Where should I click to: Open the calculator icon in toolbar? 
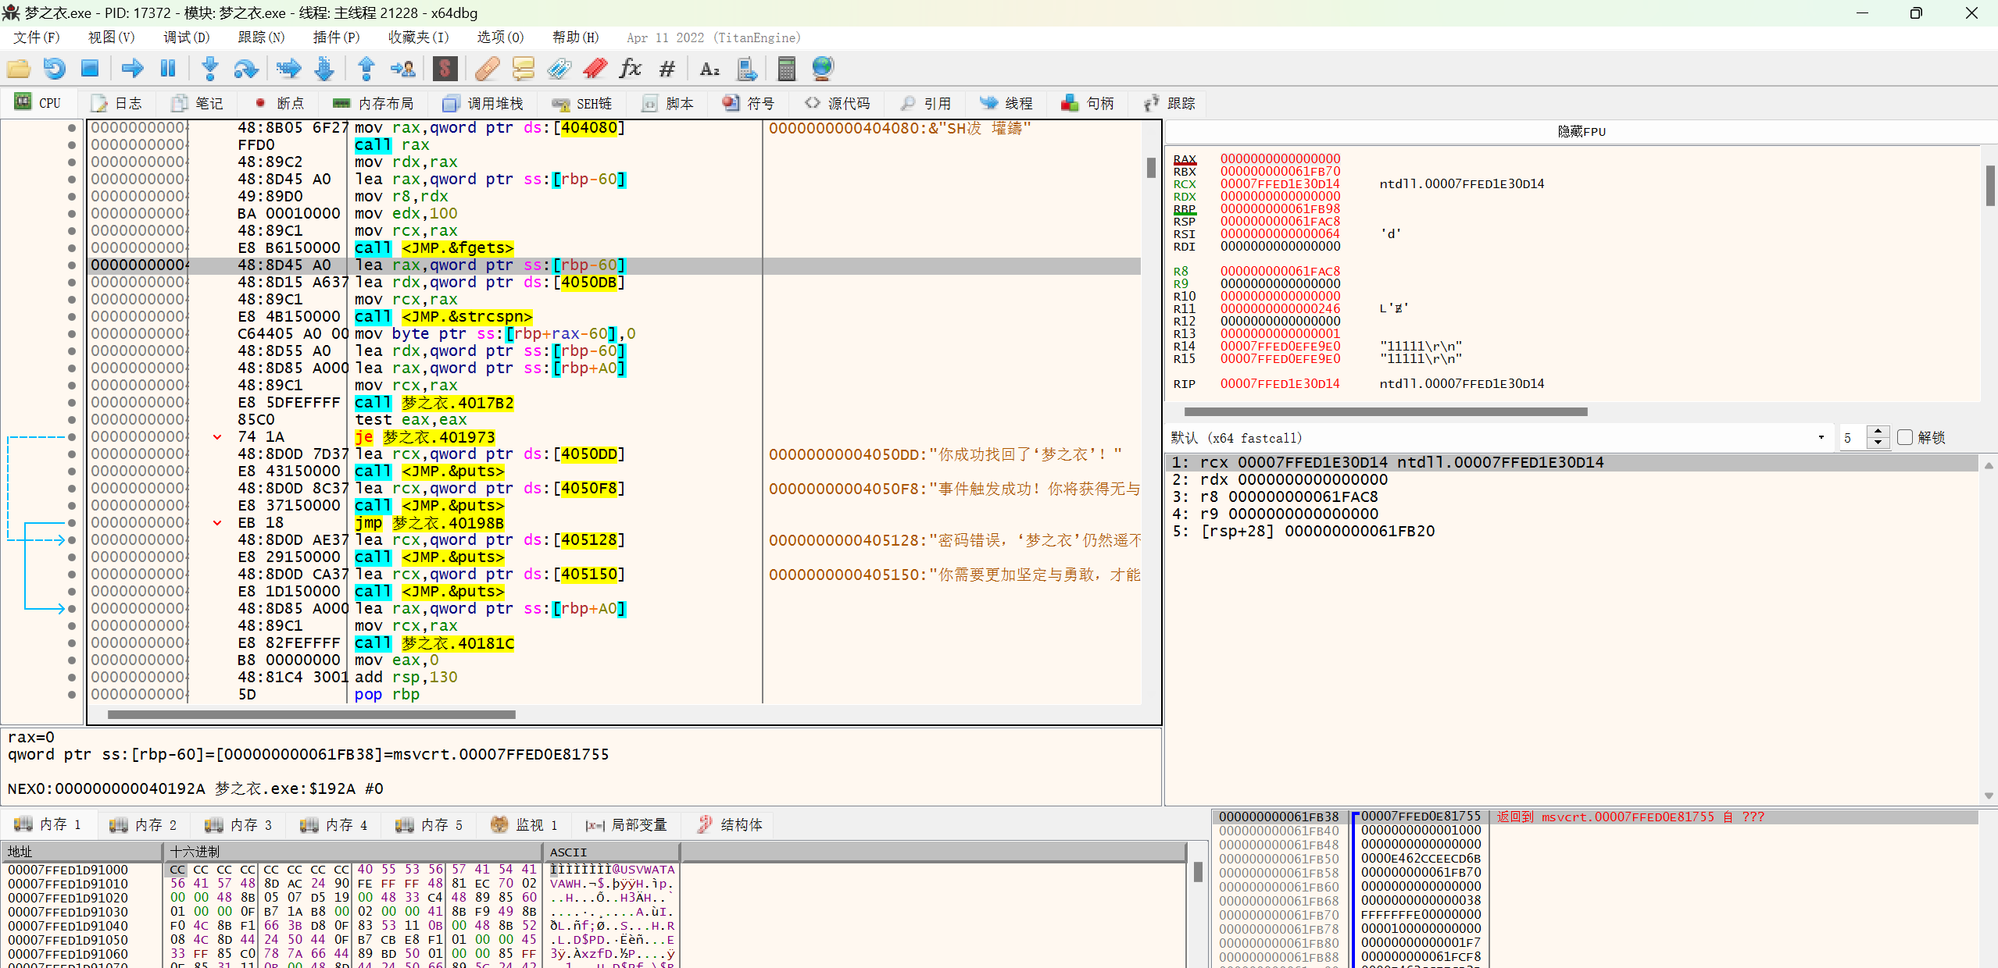click(x=786, y=69)
